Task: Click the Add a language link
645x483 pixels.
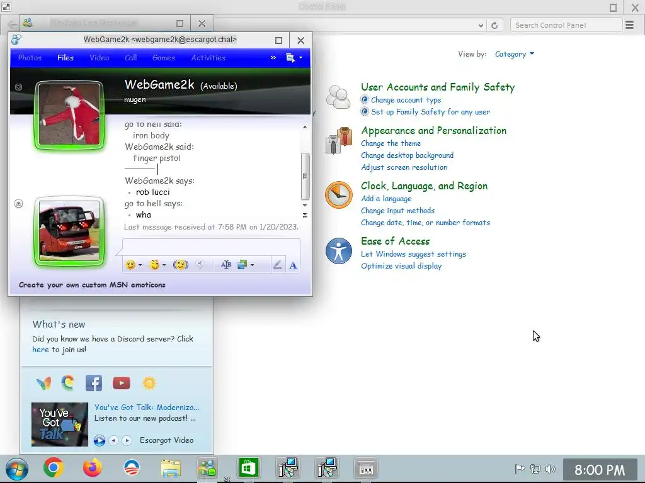Action: coord(386,199)
